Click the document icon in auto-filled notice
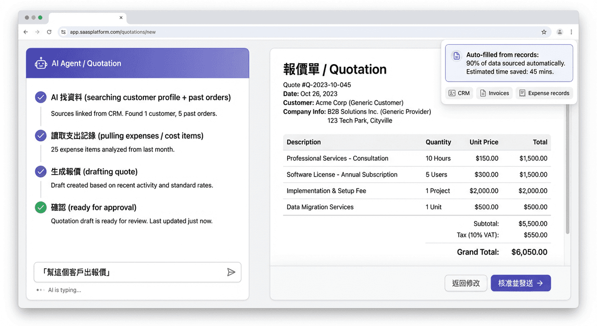Screen dimensions: 597x326 tap(456, 56)
